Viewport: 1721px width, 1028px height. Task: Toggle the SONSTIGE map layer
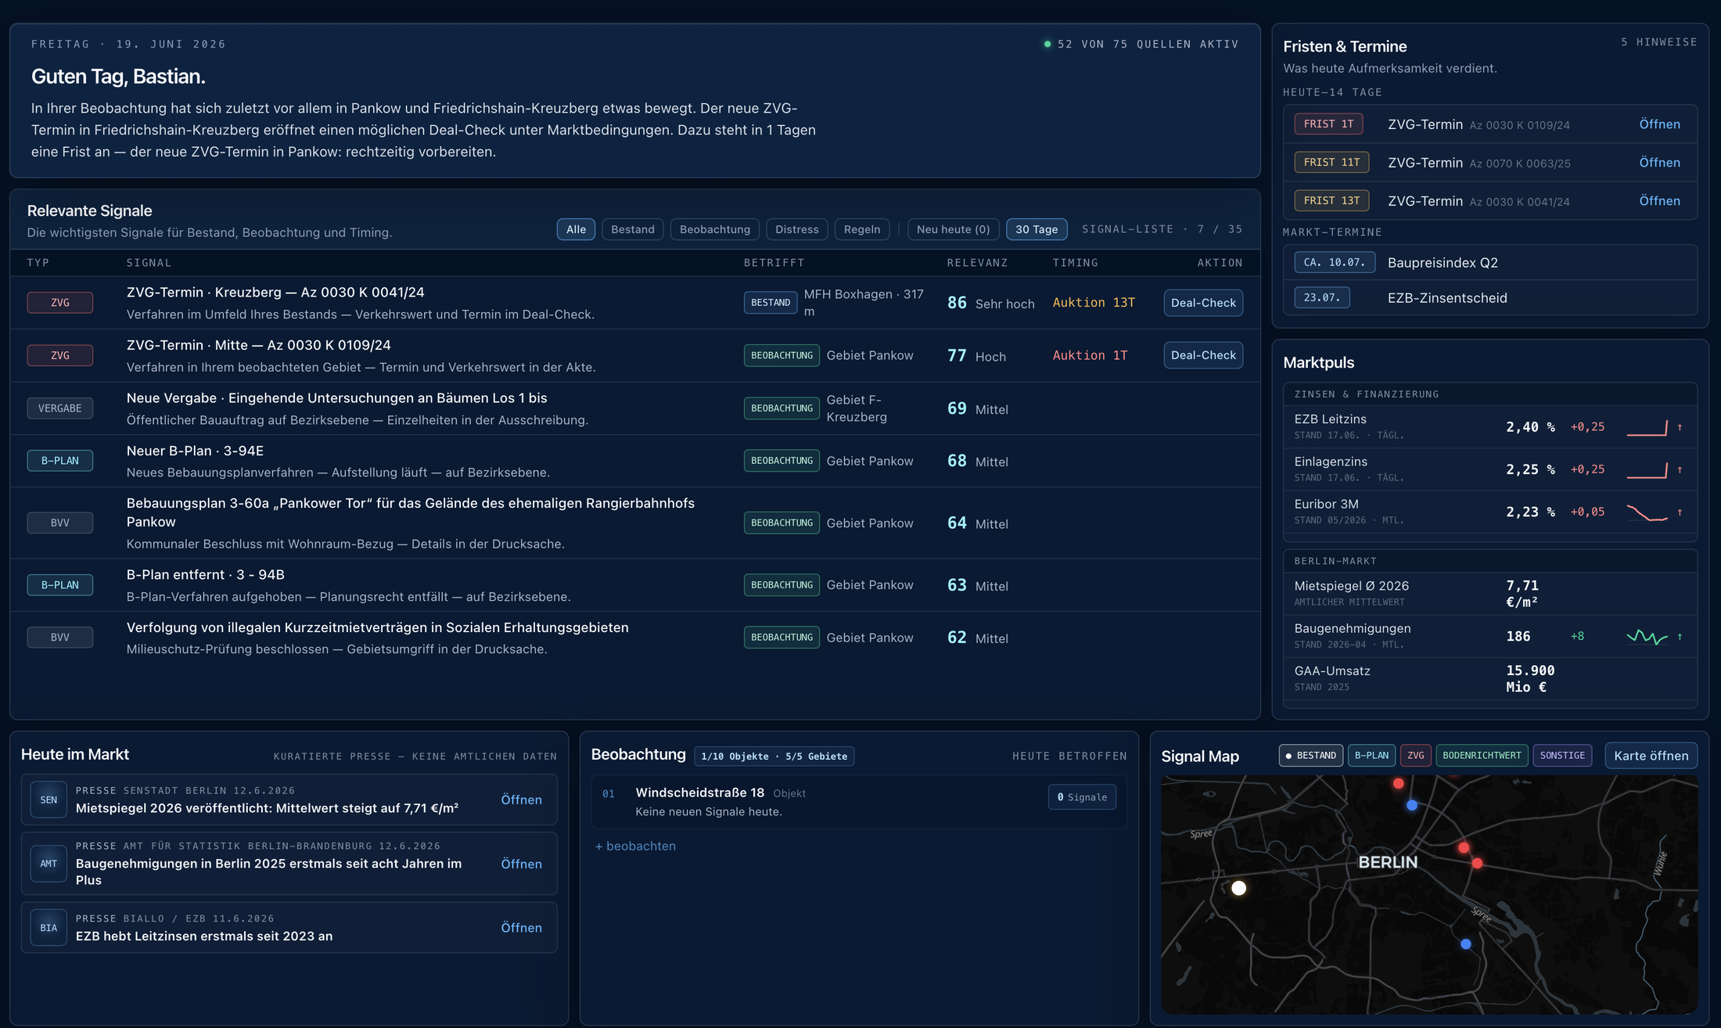pos(1561,755)
